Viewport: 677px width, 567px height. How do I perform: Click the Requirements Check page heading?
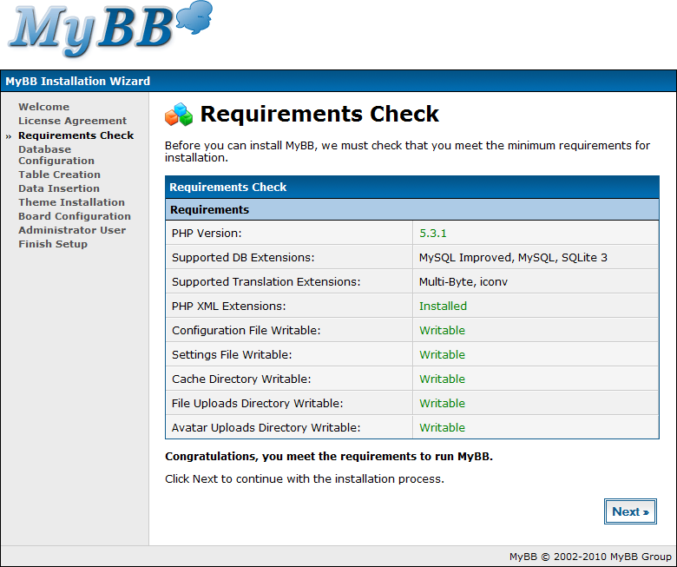click(319, 114)
